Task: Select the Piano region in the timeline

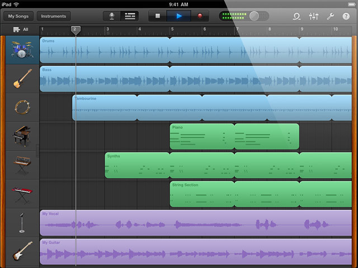Action: point(202,137)
